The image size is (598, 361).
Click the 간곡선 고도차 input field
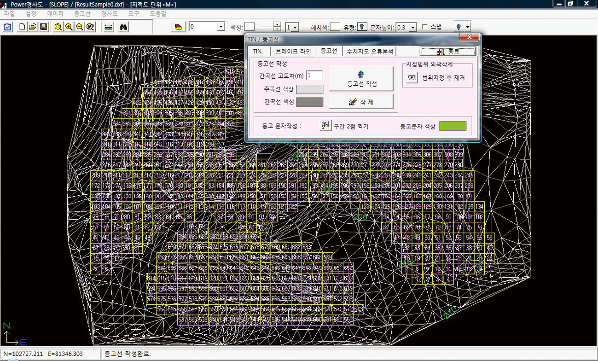[314, 76]
